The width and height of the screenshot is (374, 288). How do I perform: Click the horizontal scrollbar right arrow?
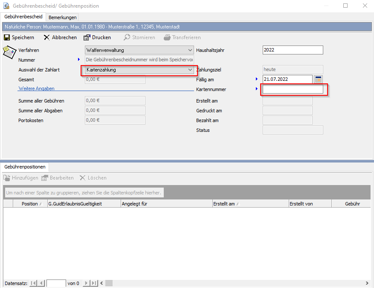point(367,283)
